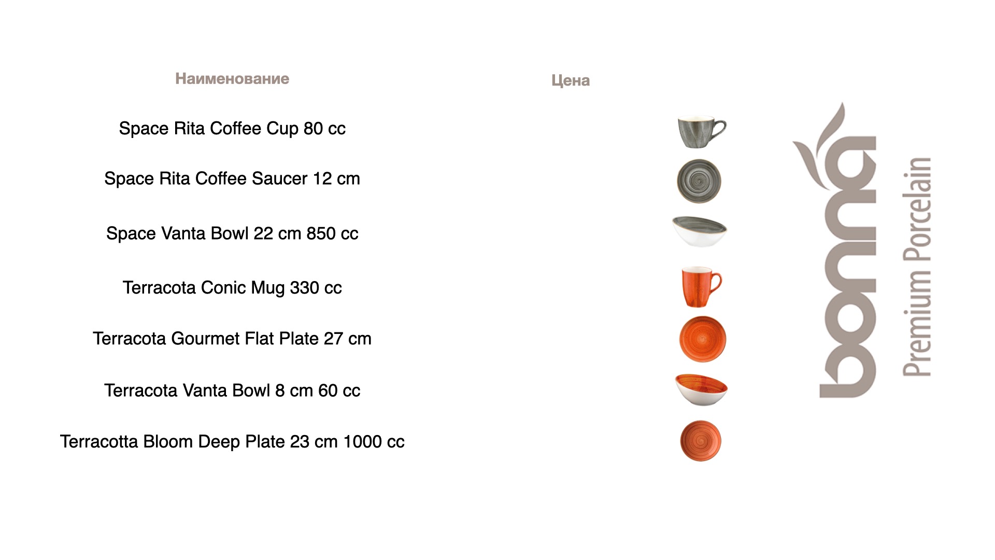Click the orange Gourmet flat plate image
The width and height of the screenshot is (995, 560).
pos(703,339)
